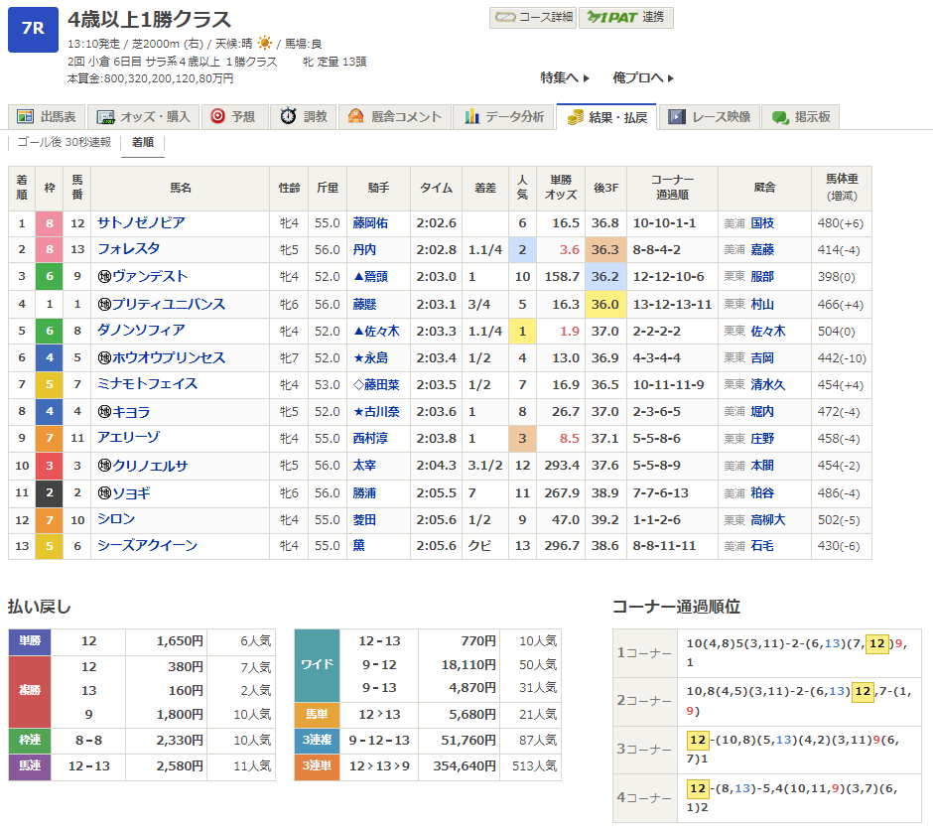Click horse name ダノンソフィア
Viewport: 933px width, 830px height.
click(141, 331)
